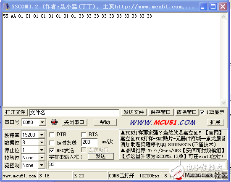231x182 pixels.
Task: Click the scroll up arrow in receive window
Action: click(x=223, y=17)
